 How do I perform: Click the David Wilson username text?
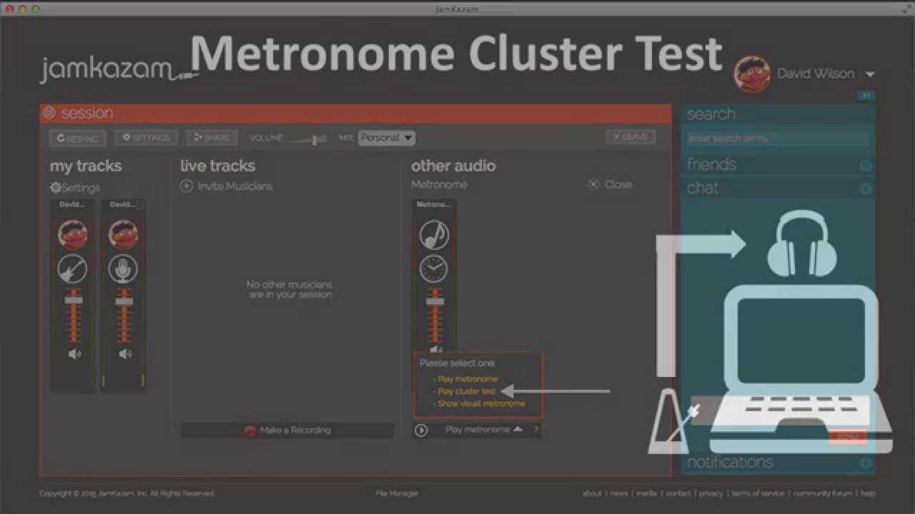[816, 74]
